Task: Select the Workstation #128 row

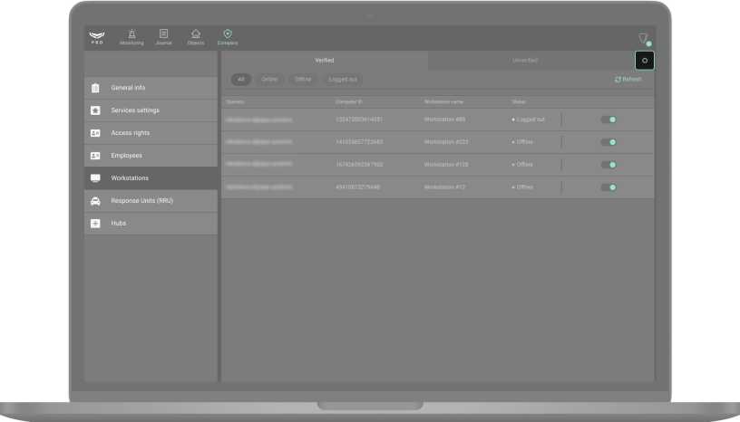Action: [444, 165]
